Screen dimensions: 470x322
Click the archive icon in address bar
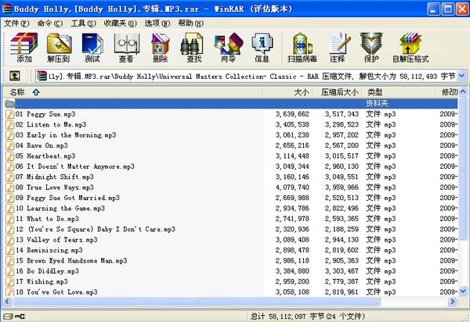tap(42, 76)
